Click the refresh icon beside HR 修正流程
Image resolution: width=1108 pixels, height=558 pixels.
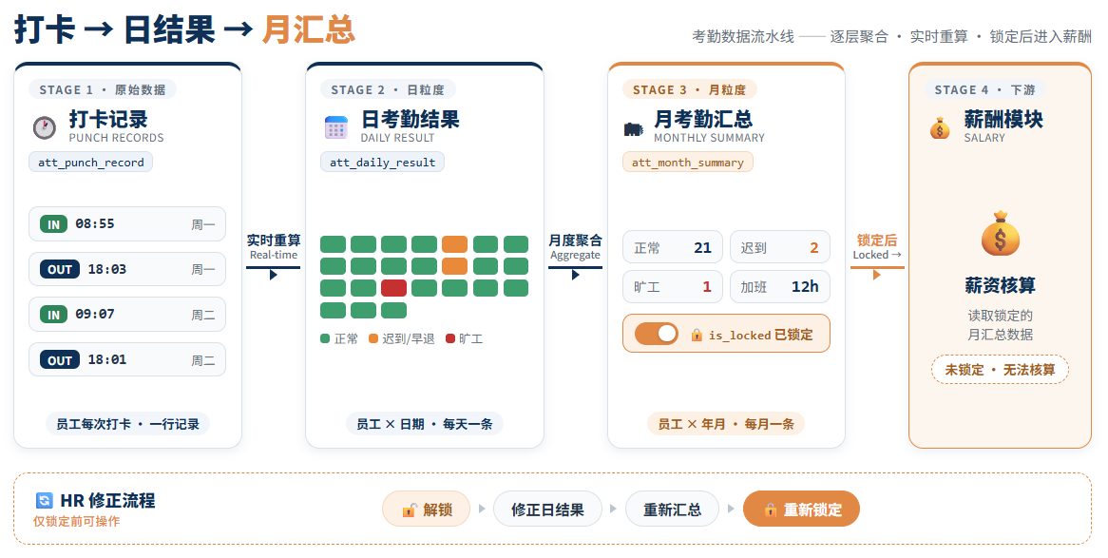point(45,501)
